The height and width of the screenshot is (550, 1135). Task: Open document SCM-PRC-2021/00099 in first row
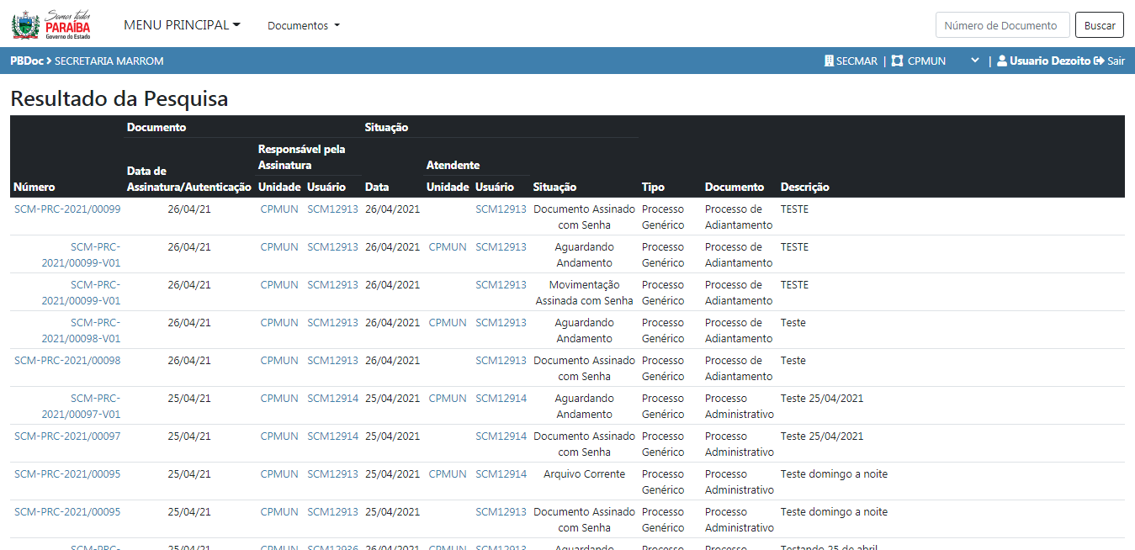click(67, 209)
